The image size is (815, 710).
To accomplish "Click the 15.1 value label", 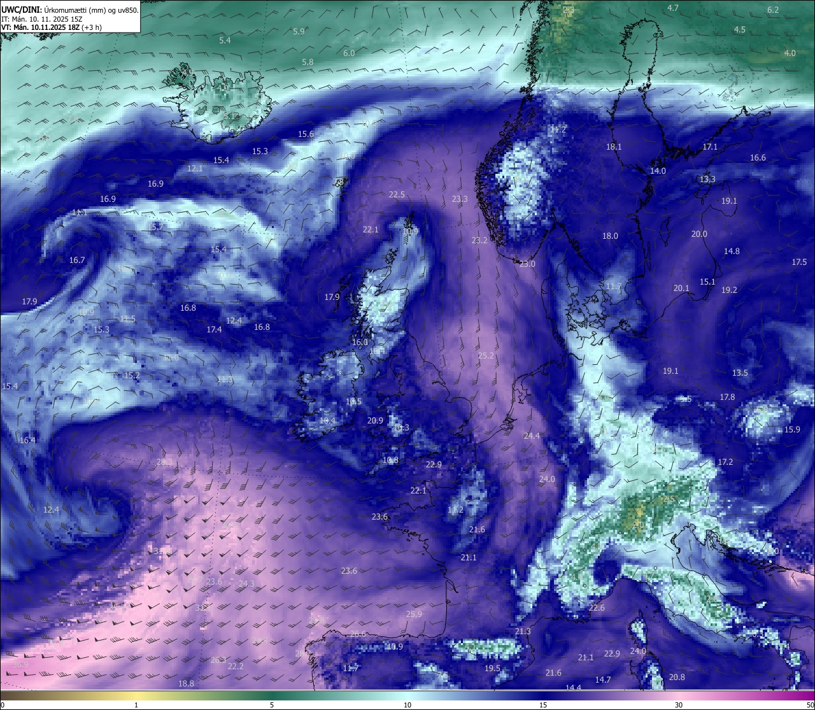I will 707,281.
